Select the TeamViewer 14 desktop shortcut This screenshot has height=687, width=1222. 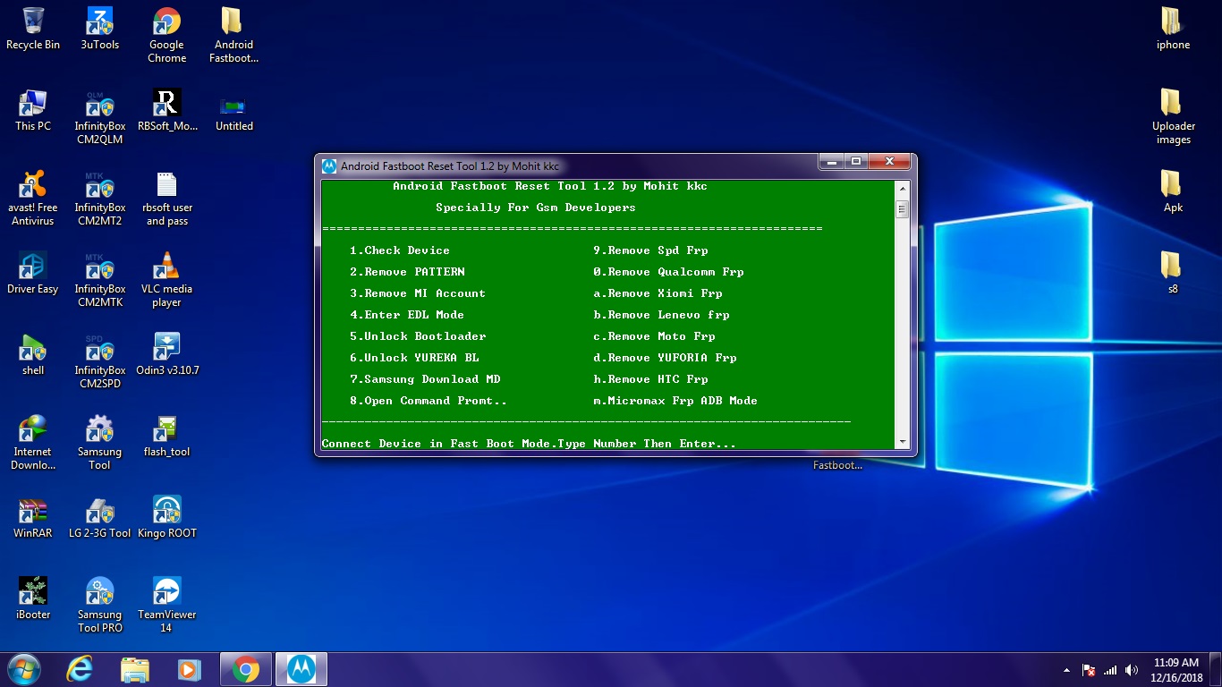pyautogui.click(x=166, y=605)
